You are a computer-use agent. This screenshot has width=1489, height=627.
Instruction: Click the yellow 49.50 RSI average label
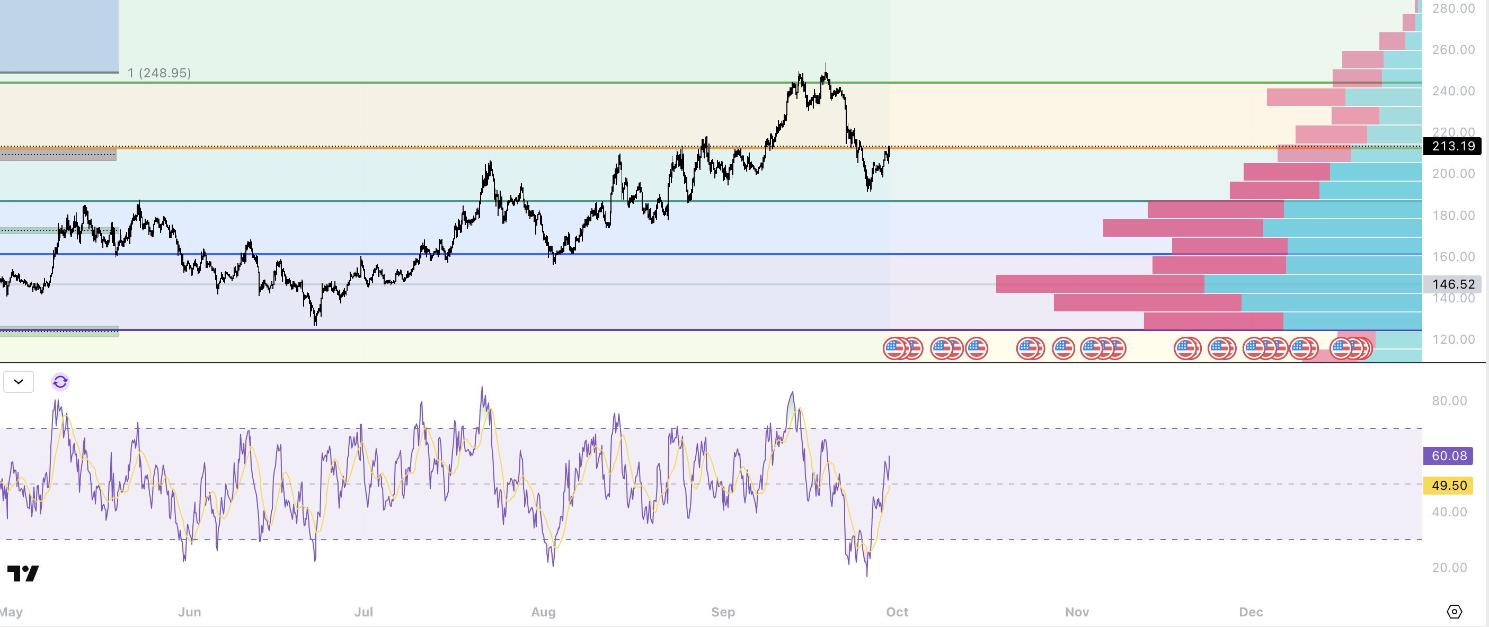[1448, 486]
